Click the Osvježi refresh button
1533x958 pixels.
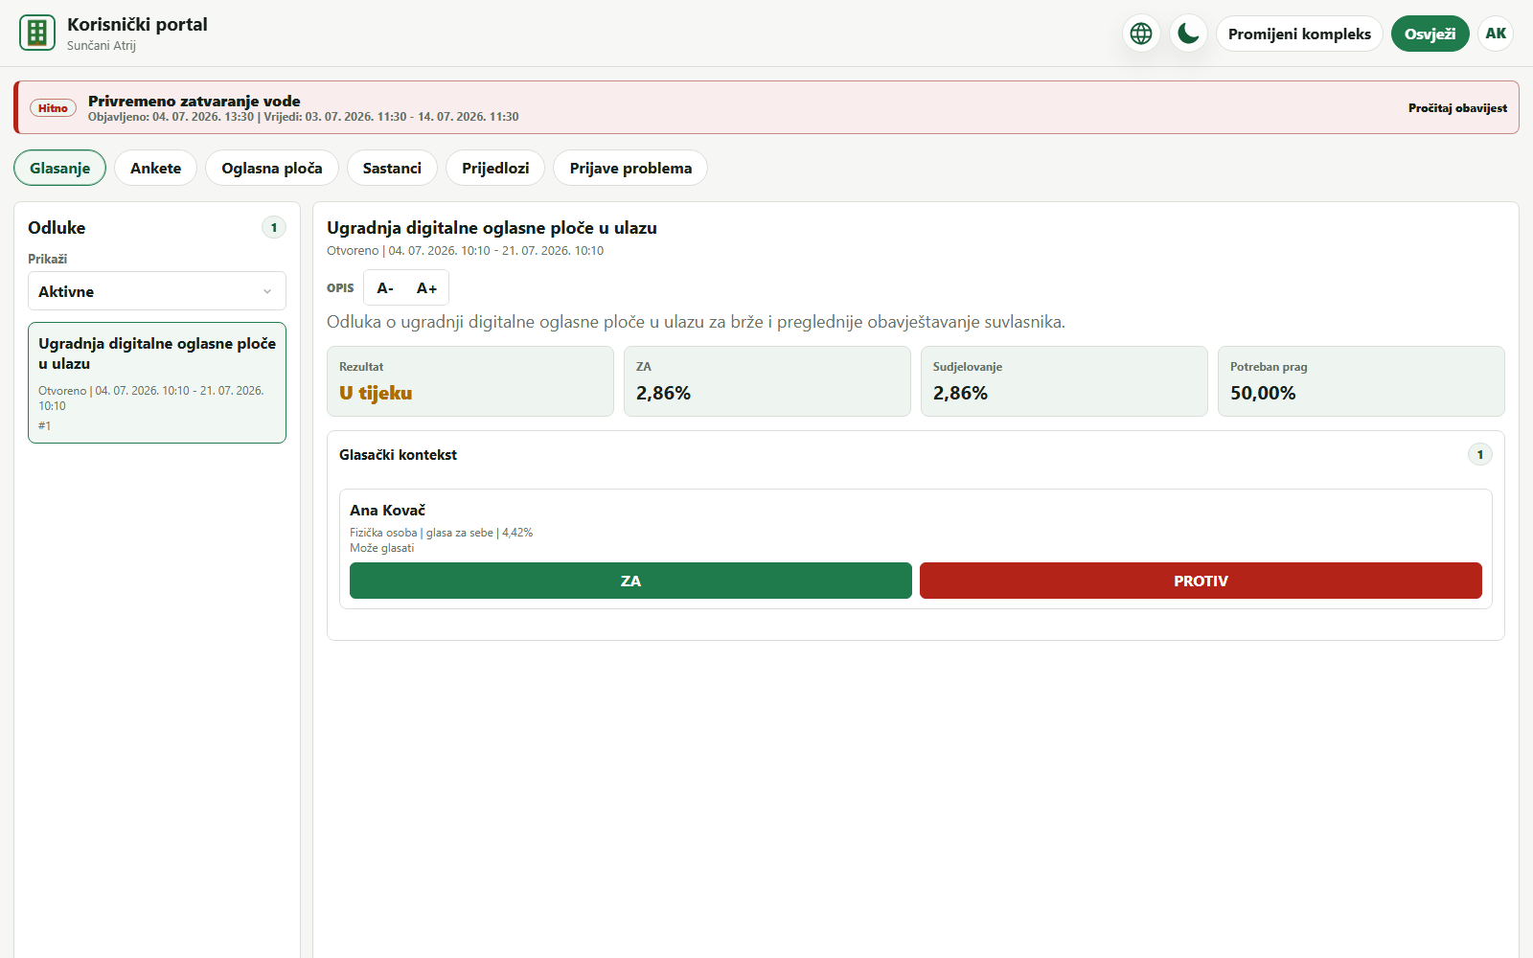pyautogui.click(x=1430, y=34)
